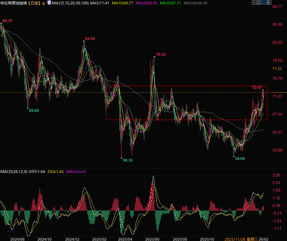
Task: Enable the crosshair cursor icon
Action: click(254, 3)
